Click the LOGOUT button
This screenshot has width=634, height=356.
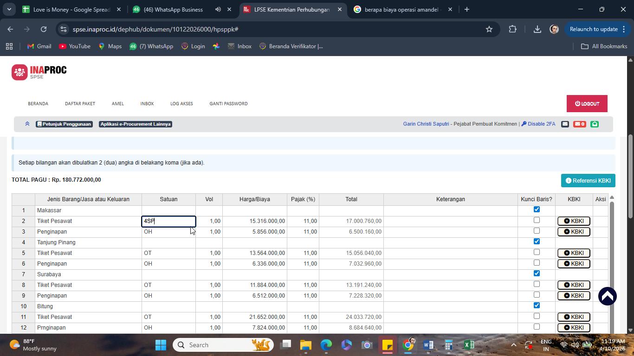pos(587,103)
